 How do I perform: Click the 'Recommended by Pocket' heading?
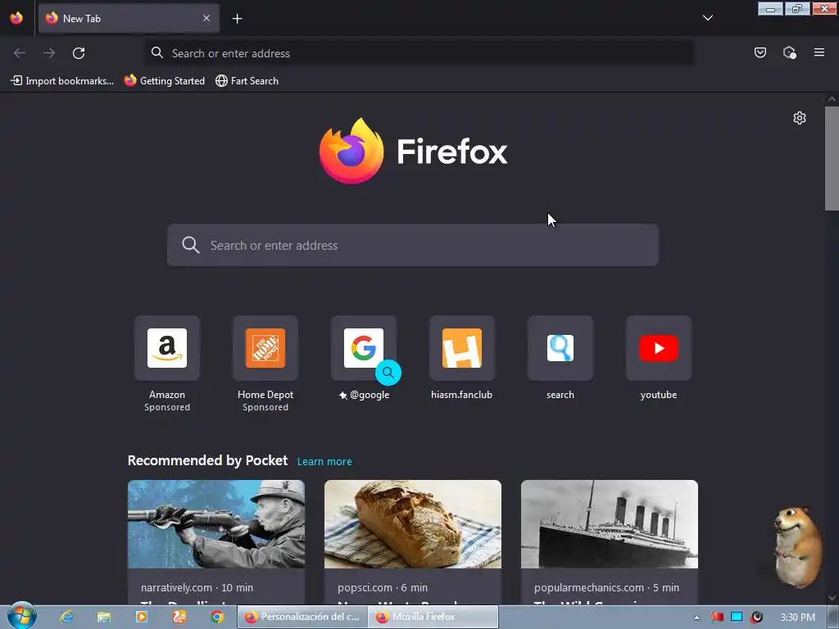point(207,460)
